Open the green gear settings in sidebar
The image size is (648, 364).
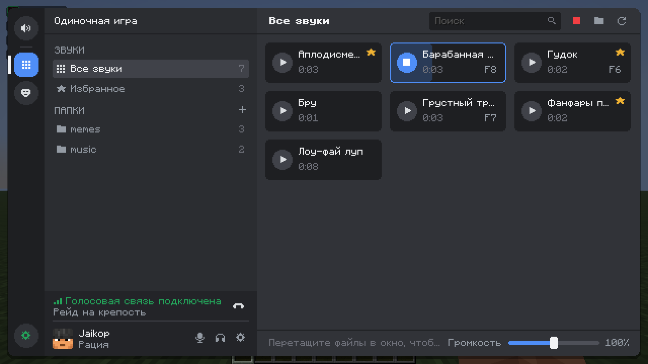click(x=26, y=335)
